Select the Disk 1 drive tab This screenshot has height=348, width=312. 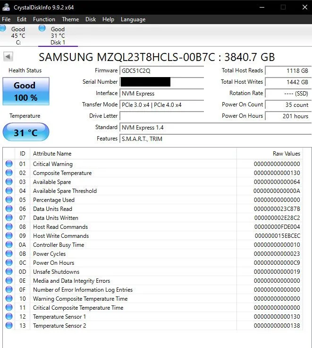tap(58, 36)
